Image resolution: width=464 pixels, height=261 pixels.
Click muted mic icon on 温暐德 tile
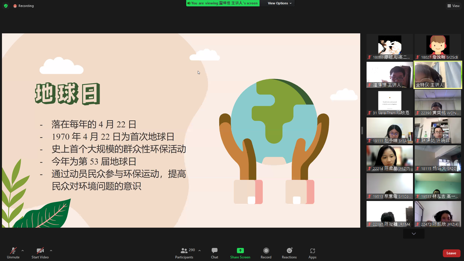pyautogui.click(x=369, y=85)
